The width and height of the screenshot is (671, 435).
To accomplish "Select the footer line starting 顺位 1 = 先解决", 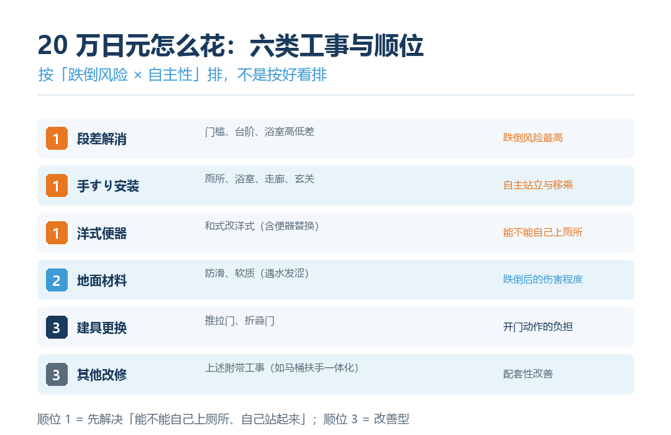I will click(x=224, y=419).
